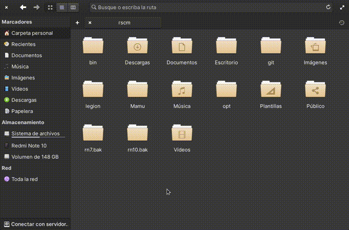Open tab history clock icon
The height and width of the screenshot is (230, 349).
coord(342,23)
